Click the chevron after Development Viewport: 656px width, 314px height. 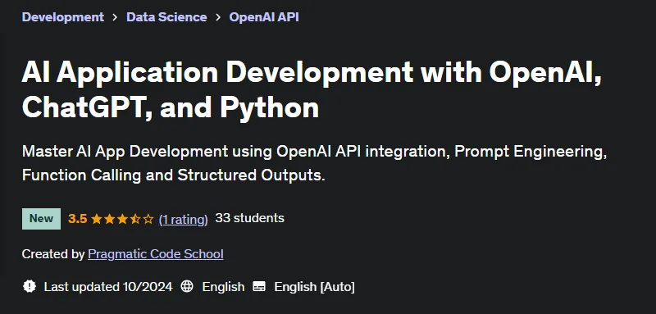pos(115,17)
